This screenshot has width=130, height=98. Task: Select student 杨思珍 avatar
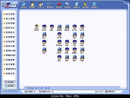(59, 50)
